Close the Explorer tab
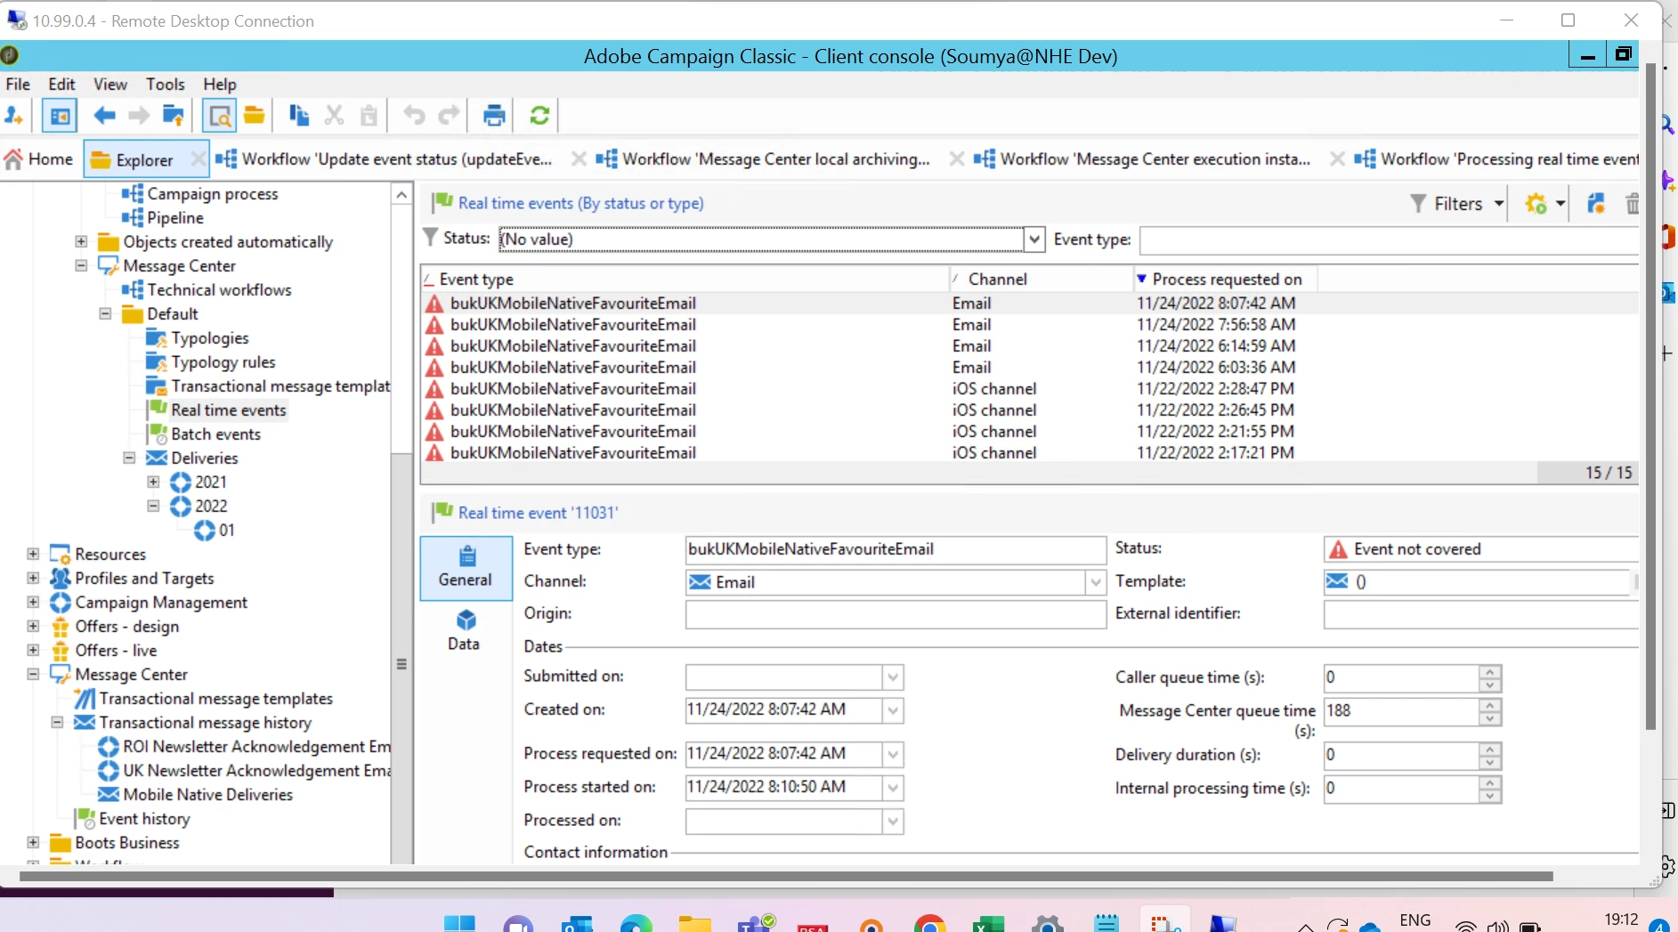Viewport: 1678px width, 932px height. point(198,159)
